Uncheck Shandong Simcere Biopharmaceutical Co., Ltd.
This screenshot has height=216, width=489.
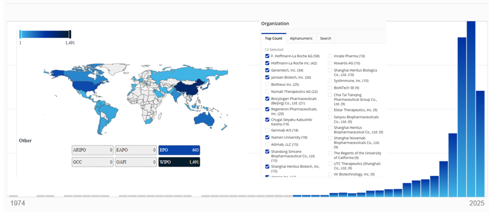pos(267,152)
